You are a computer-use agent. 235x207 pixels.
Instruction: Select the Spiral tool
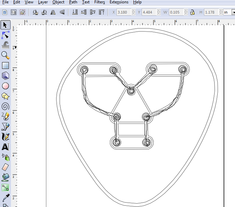pos(5,107)
